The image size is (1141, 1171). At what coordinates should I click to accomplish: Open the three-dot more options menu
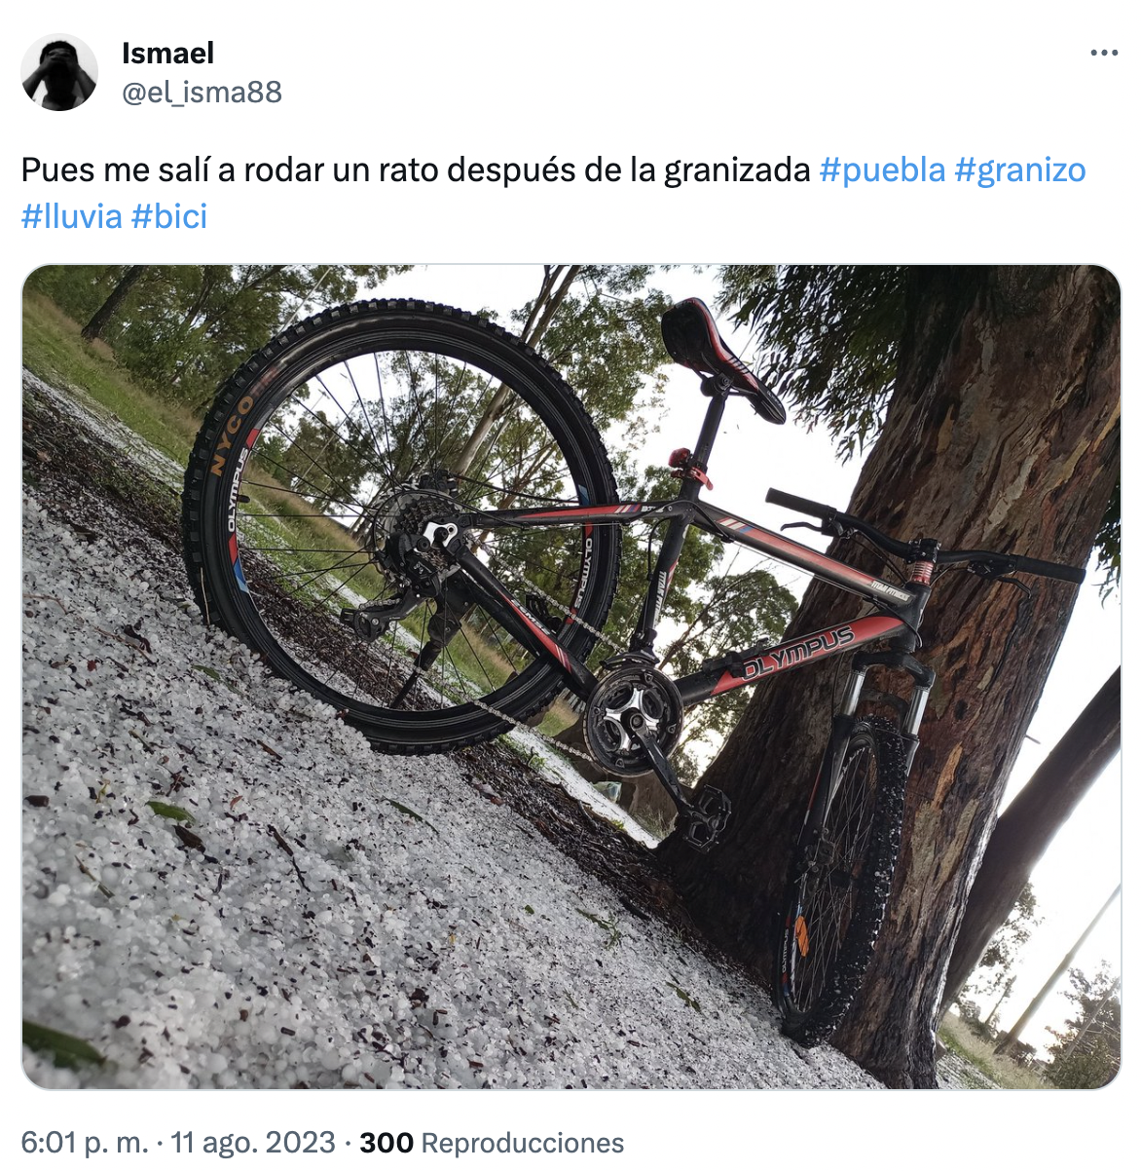pos(1104,53)
